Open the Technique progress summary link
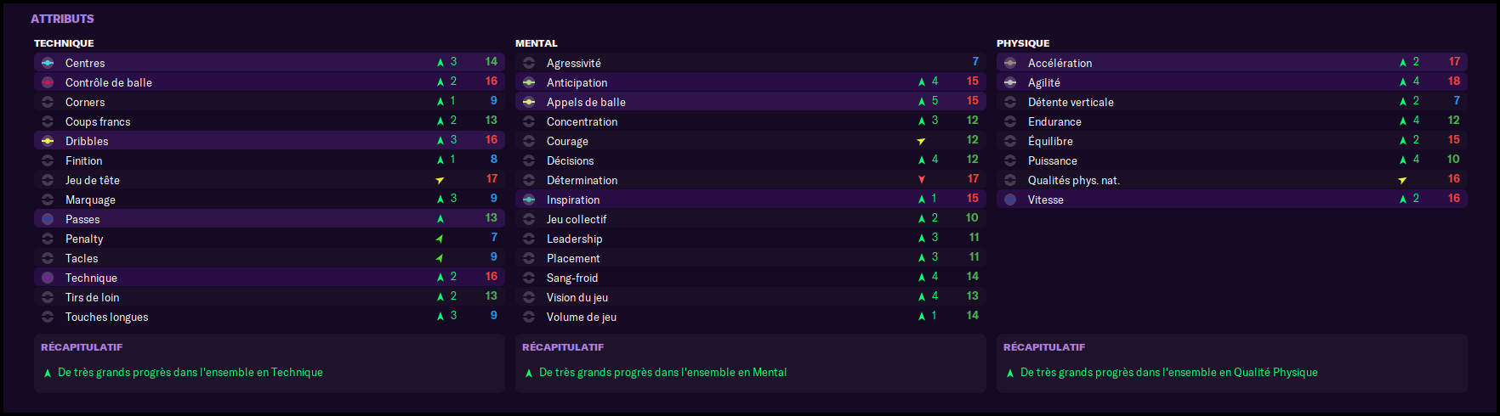 click(190, 373)
